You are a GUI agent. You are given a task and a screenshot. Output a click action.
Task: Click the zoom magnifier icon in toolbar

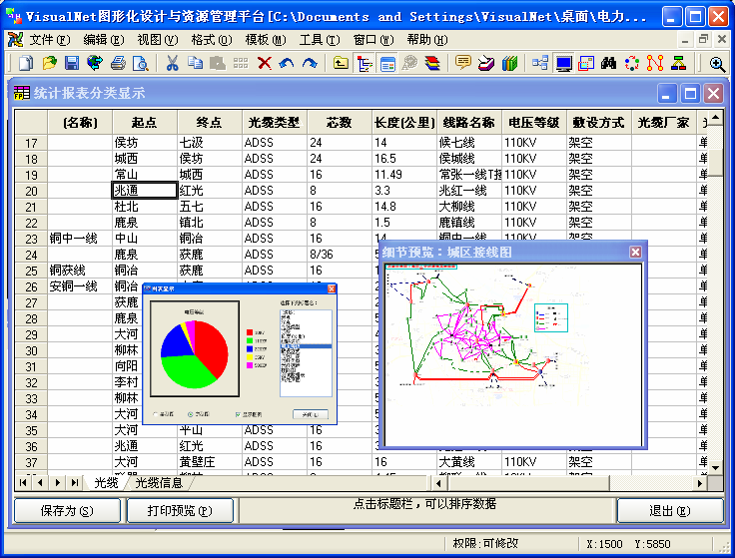tap(717, 63)
